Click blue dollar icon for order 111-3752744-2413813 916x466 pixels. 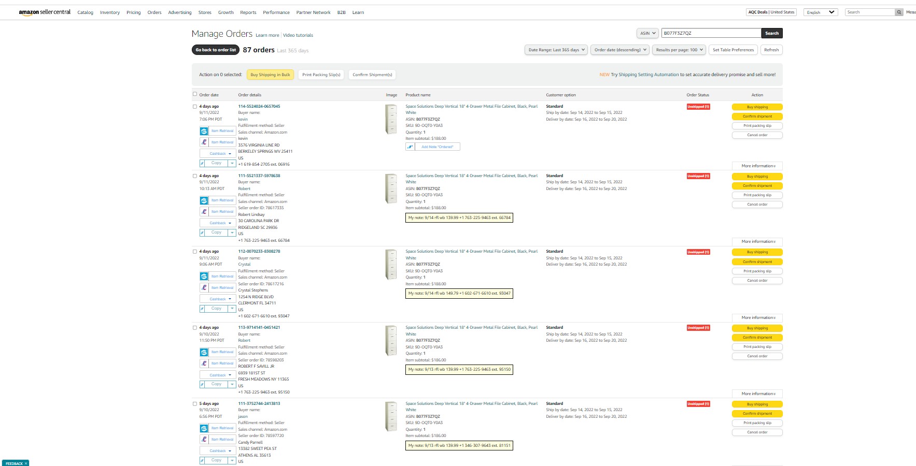coord(204,428)
